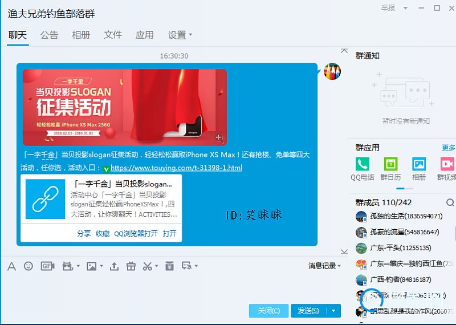
Task: Zoom the promo image with plus icon
Action: [219, 137]
